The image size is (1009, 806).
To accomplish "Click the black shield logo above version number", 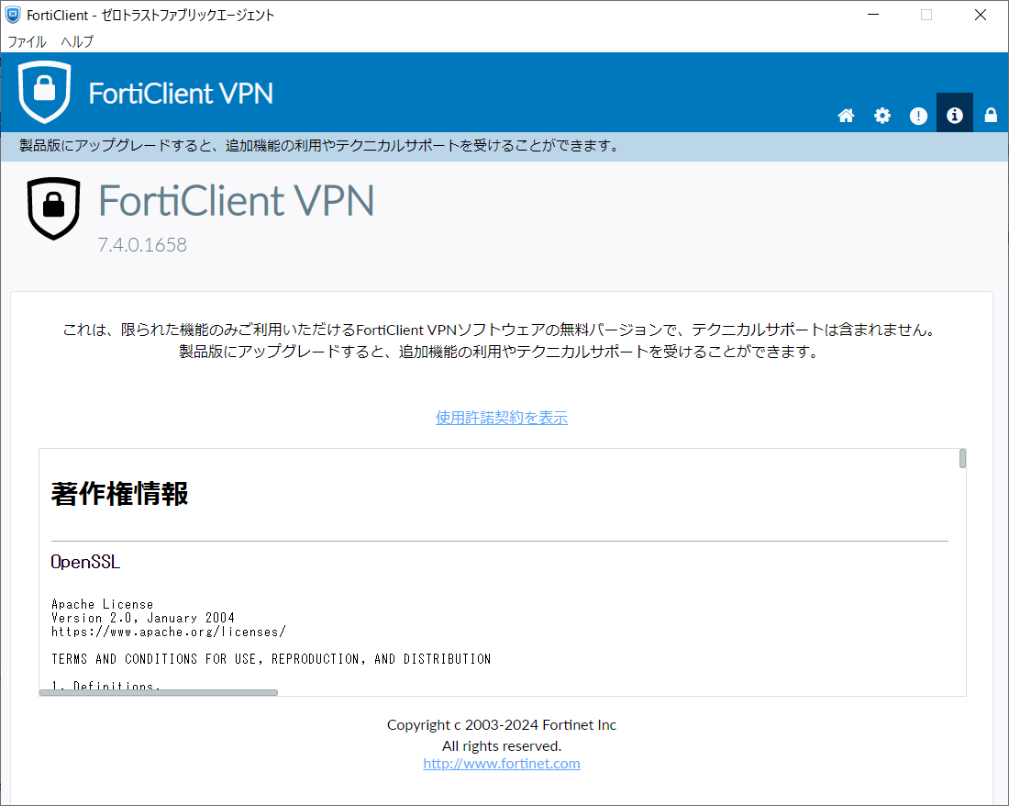I will (x=53, y=208).
